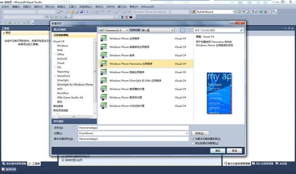
Task: Click the first Windows Phone application template icon
Action: coord(104,39)
